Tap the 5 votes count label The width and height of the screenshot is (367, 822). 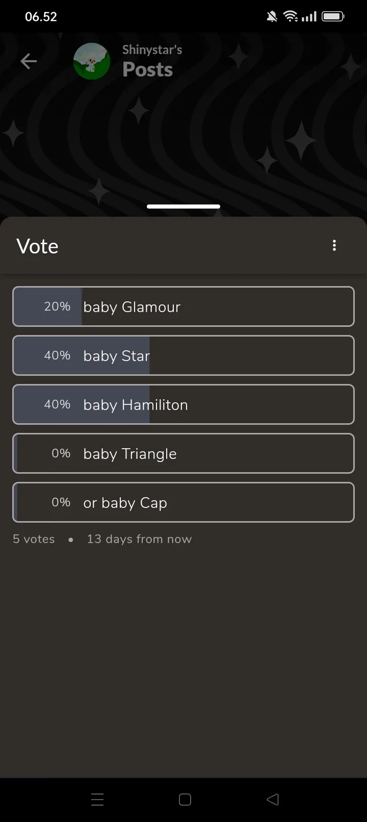tap(34, 539)
